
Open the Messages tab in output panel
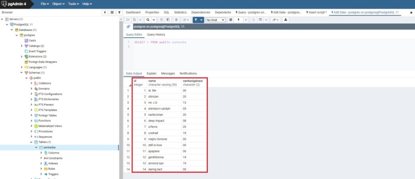coord(168,73)
